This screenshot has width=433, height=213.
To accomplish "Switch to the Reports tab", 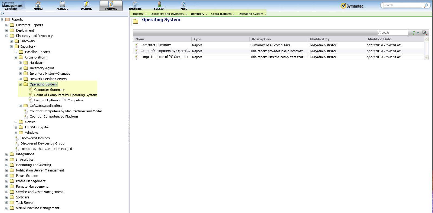I will (x=111, y=6).
